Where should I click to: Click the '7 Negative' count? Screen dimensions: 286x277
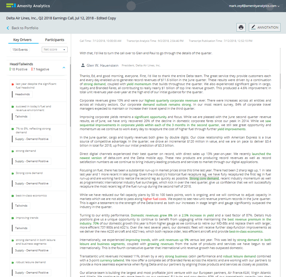[41, 69]
